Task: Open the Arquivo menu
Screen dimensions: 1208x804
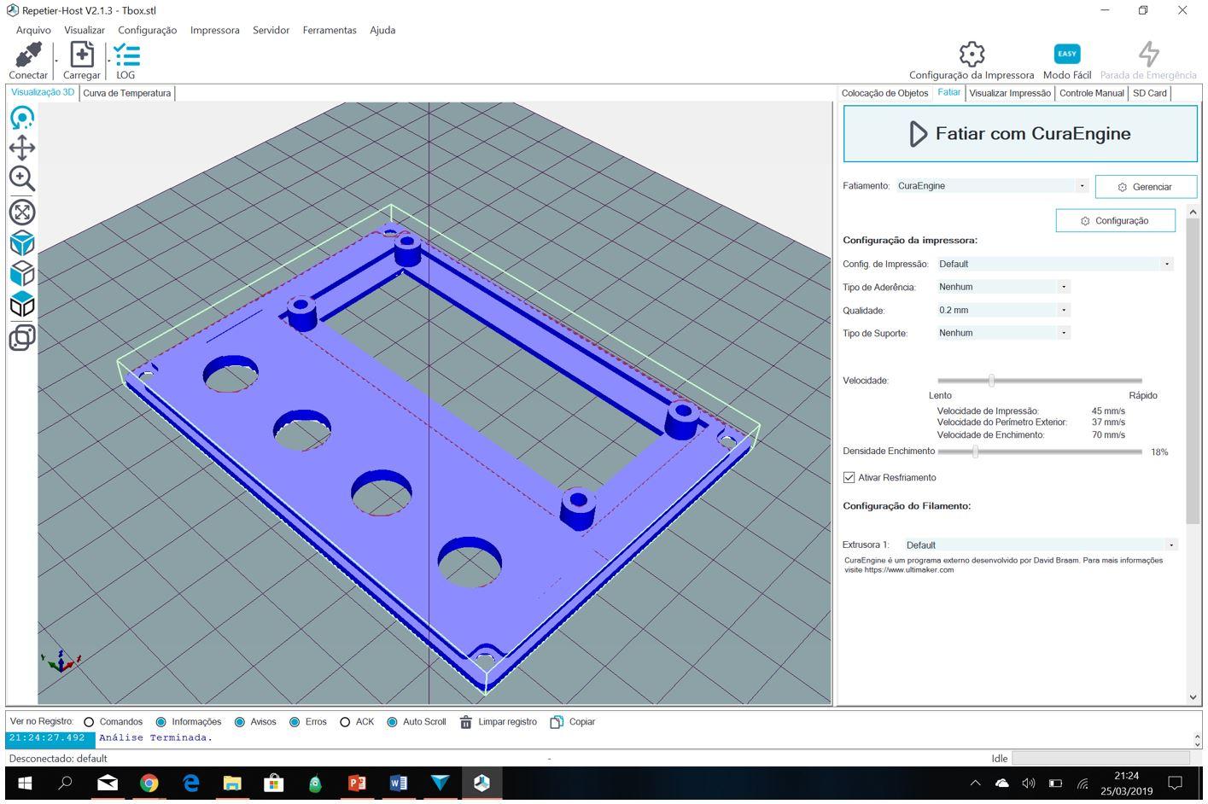Action: tap(33, 30)
